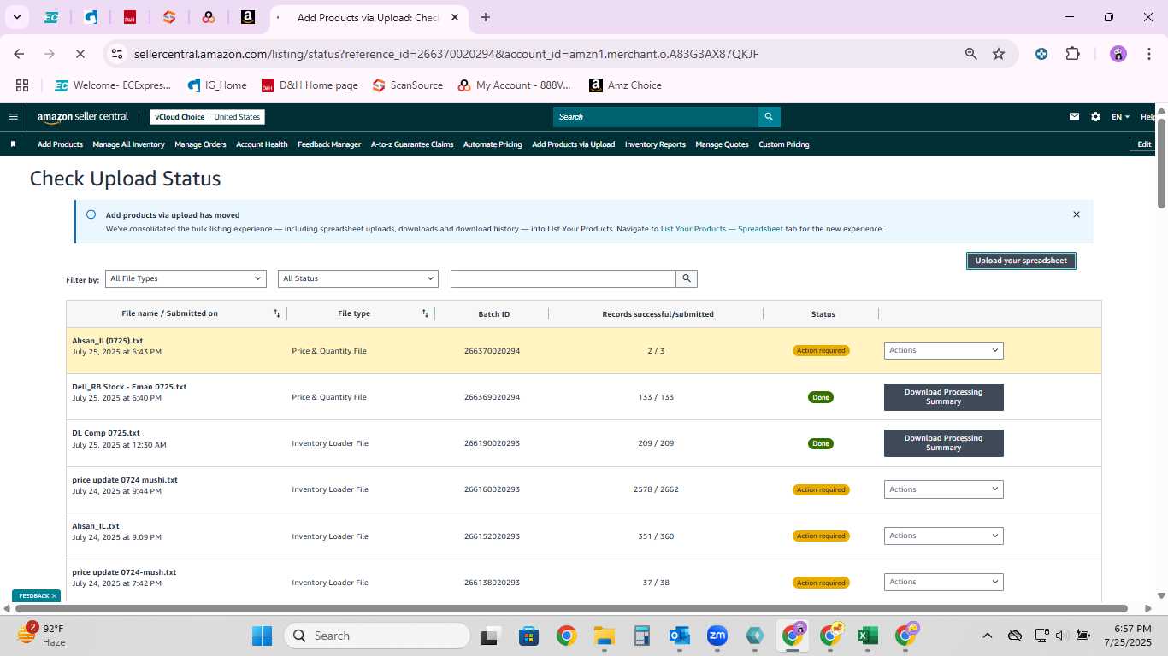Bookmark this page with the star icon
Viewport: 1168px width, 656px height.
point(999,54)
